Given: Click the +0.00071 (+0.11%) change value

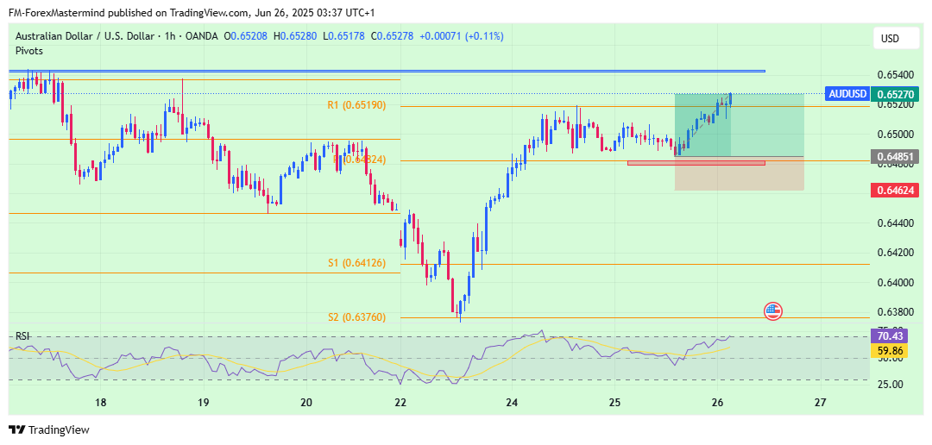Looking at the screenshot, I should click(462, 36).
